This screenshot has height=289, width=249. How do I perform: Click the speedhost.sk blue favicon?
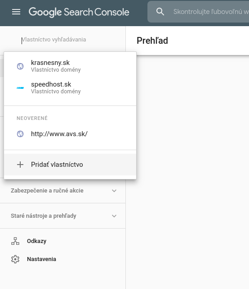[x=20, y=88]
